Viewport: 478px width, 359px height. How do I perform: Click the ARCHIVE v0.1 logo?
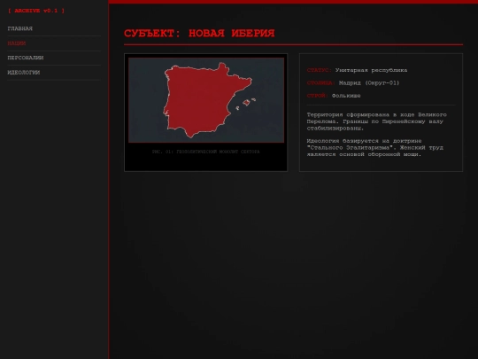pyautogui.click(x=36, y=11)
